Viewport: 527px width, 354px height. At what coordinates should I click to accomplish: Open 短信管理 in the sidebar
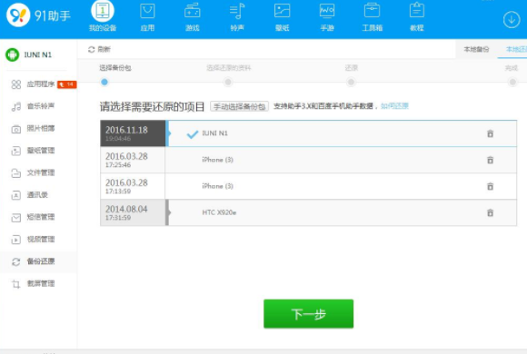(33, 217)
